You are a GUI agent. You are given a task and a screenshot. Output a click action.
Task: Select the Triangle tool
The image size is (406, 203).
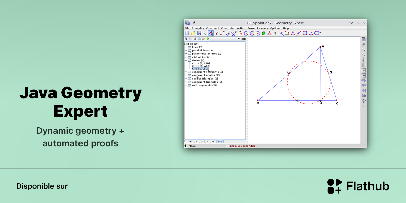pyautogui.click(x=311, y=33)
